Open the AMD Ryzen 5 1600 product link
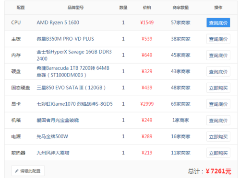 pyautogui.click(x=58, y=22)
